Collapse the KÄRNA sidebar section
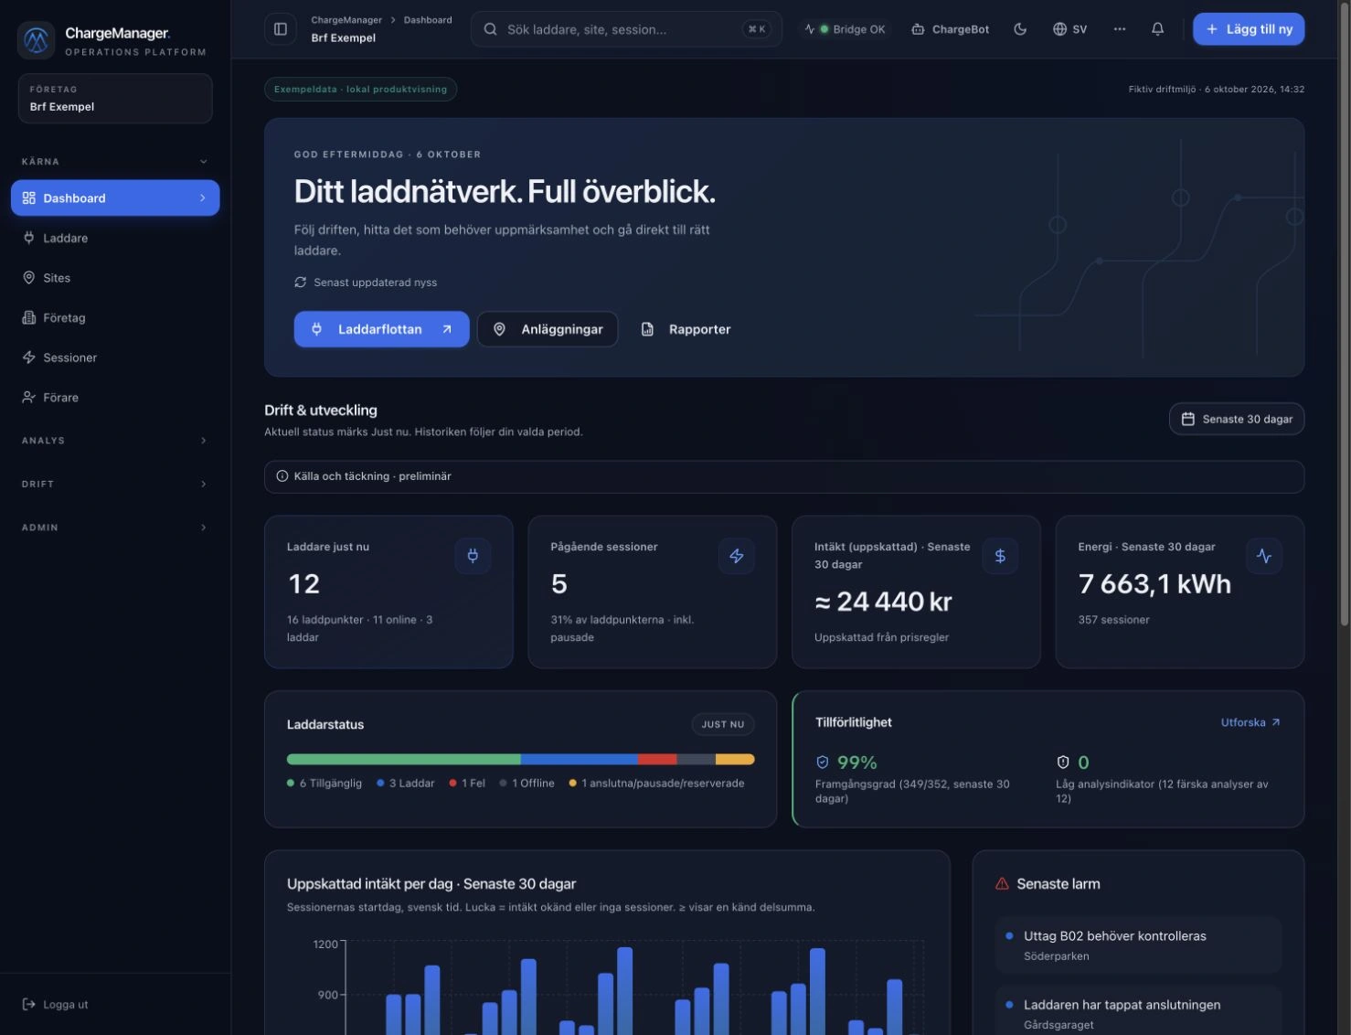 pyautogui.click(x=115, y=162)
